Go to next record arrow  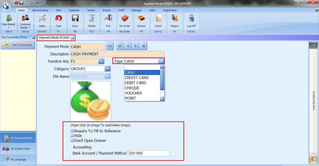tap(135, 46)
